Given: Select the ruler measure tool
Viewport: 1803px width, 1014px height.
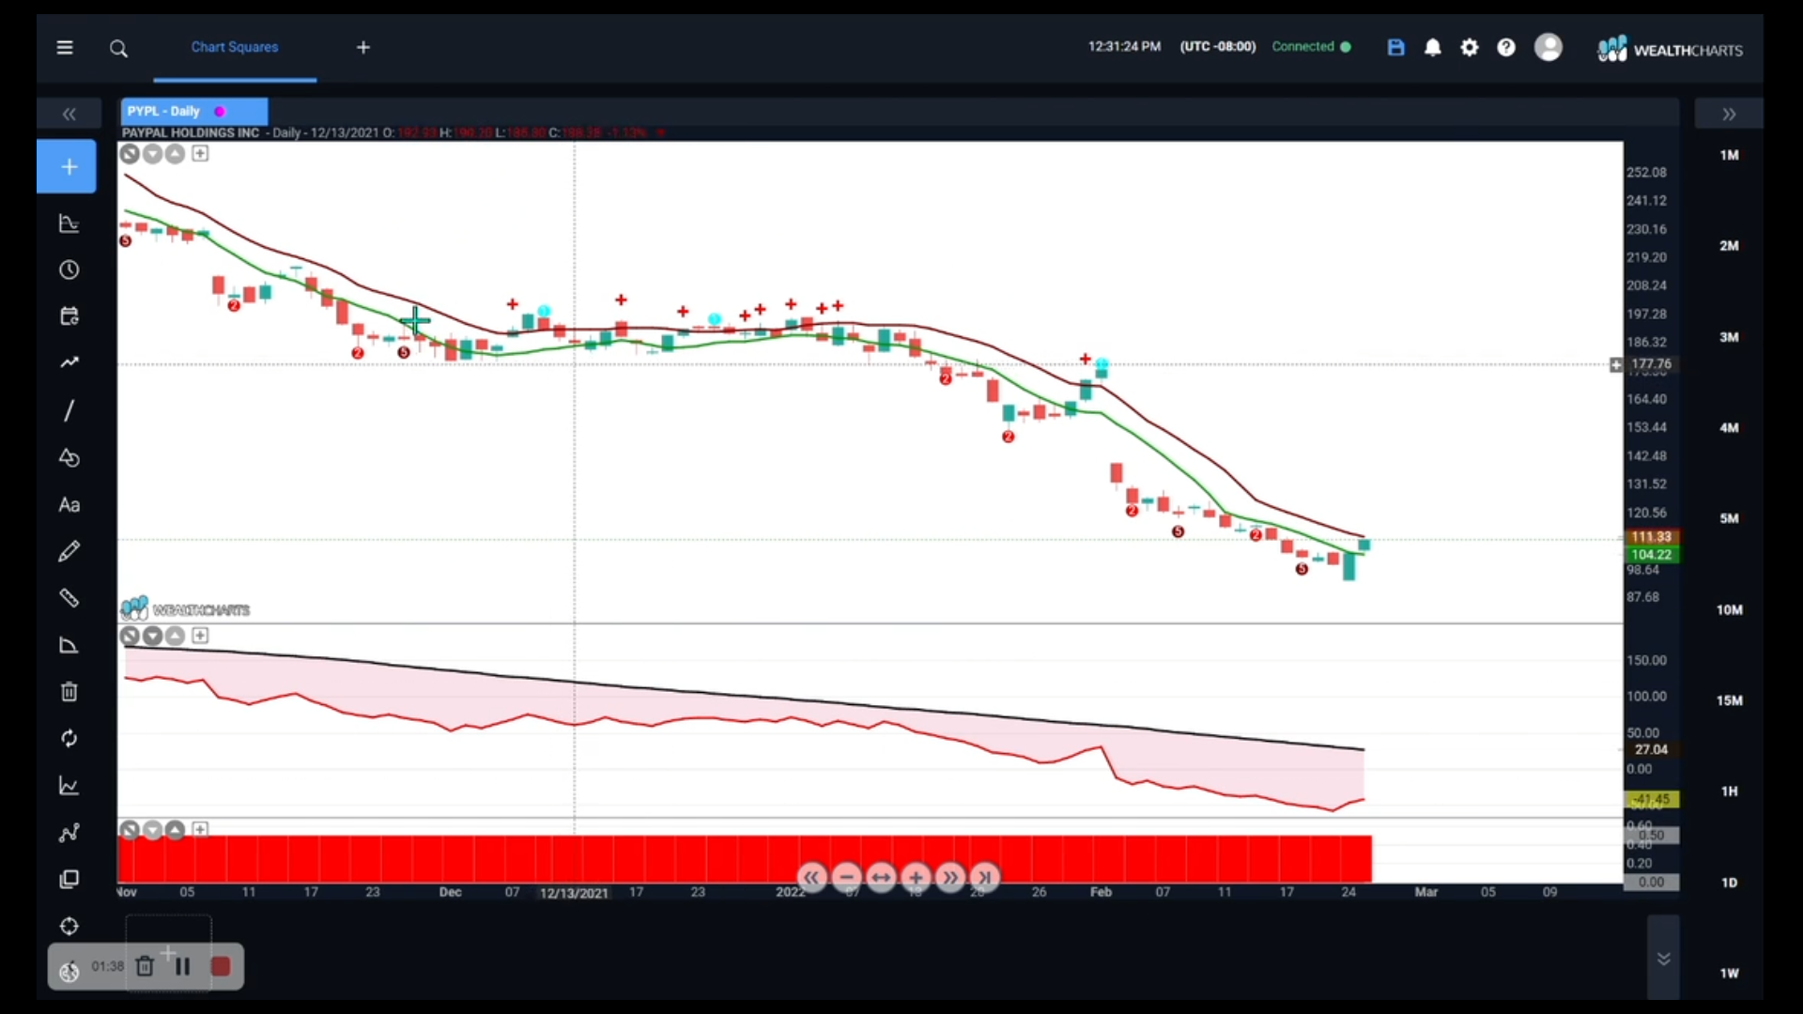Looking at the screenshot, I should (x=69, y=598).
